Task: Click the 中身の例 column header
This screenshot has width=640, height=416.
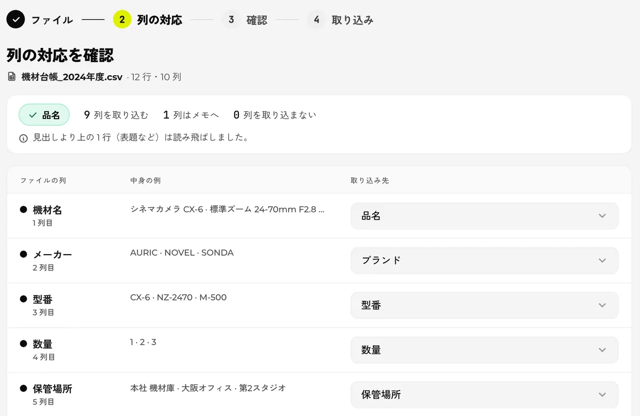Action: click(x=146, y=181)
